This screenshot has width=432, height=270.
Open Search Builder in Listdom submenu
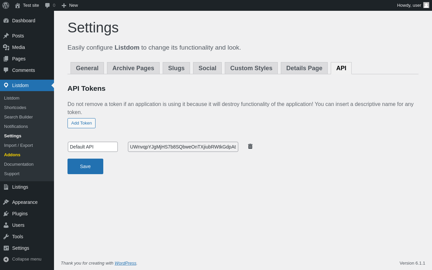(x=18, y=117)
